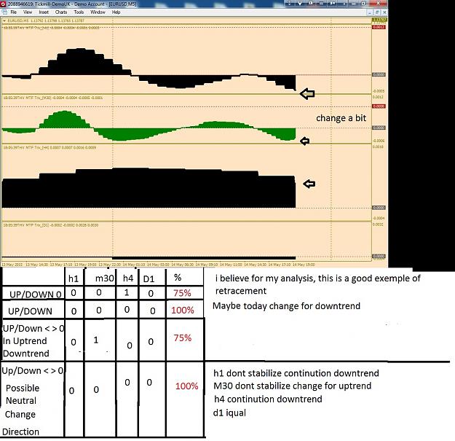
Task: Click the m30 column header
Action: [104, 278]
